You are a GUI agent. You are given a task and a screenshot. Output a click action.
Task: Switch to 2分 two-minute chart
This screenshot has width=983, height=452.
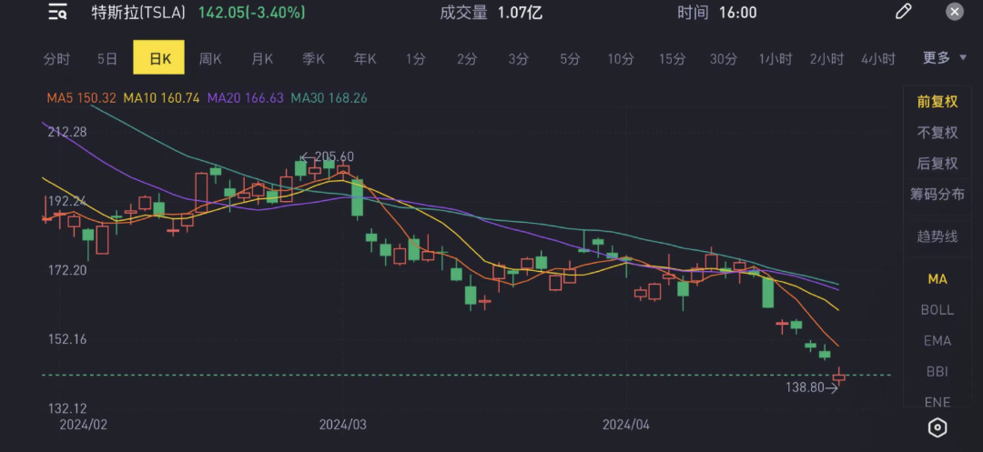pos(466,58)
